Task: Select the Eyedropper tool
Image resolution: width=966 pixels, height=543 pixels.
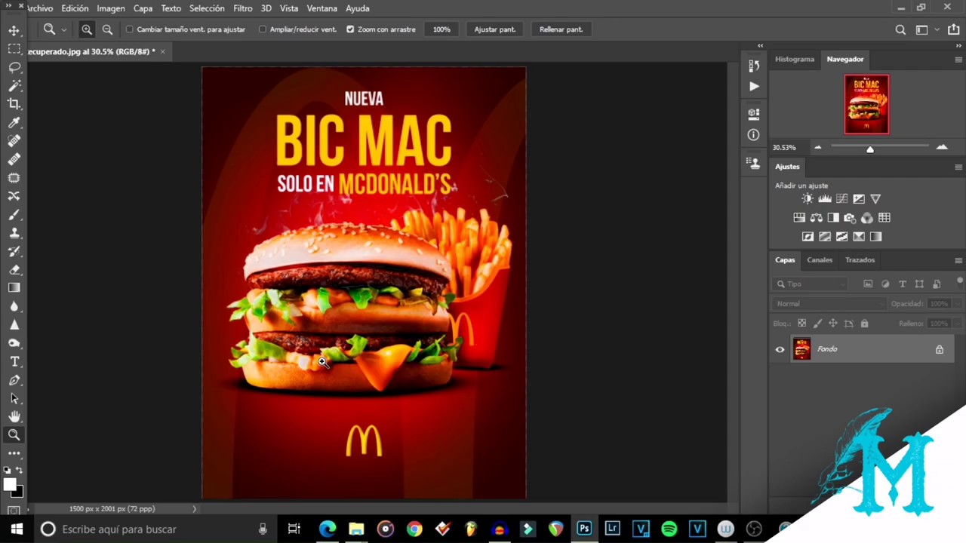Action: coord(14,122)
